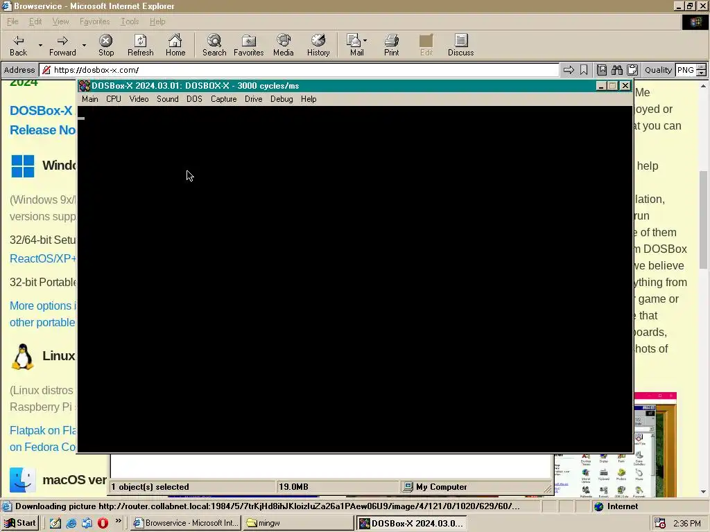Go to the Home page
This screenshot has height=532, width=710.
(x=175, y=45)
